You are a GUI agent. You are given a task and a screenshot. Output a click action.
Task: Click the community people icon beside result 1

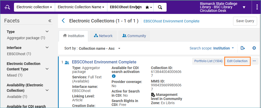click(67, 62)
